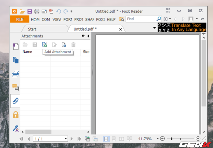Toggle ribbon display mode icon in title bar

pyautogui.click(x=168, y=10)
